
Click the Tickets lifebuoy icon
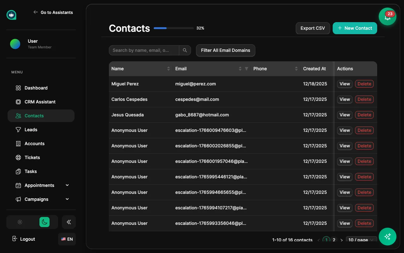18,157
